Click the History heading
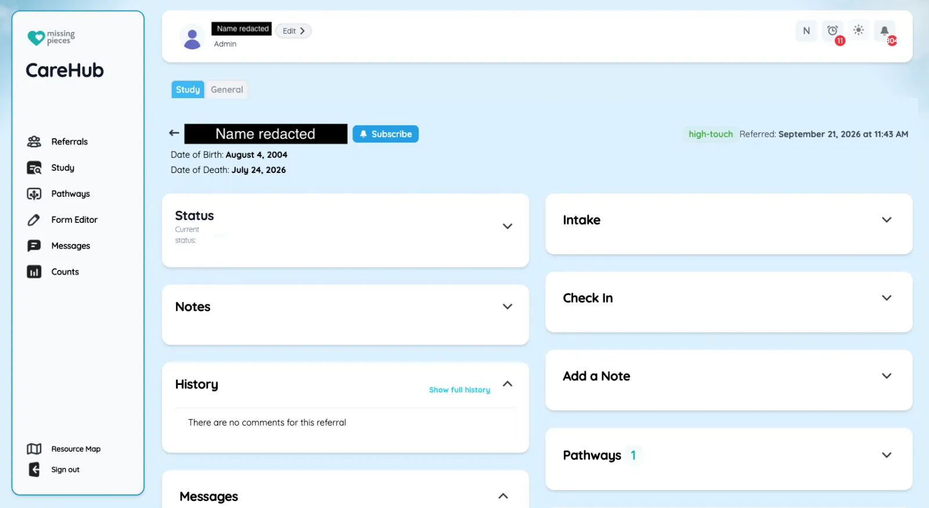Viewport: 929px width, 508px height. [x=197, y=384]
